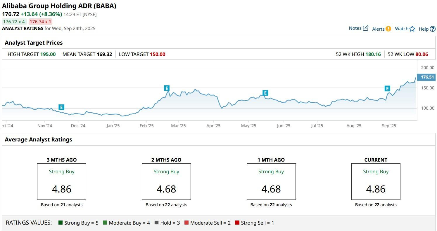Click the Help question mark icon
Image resolution: width=437 pixels, height=231 pixels.
(x=433, y=29)
